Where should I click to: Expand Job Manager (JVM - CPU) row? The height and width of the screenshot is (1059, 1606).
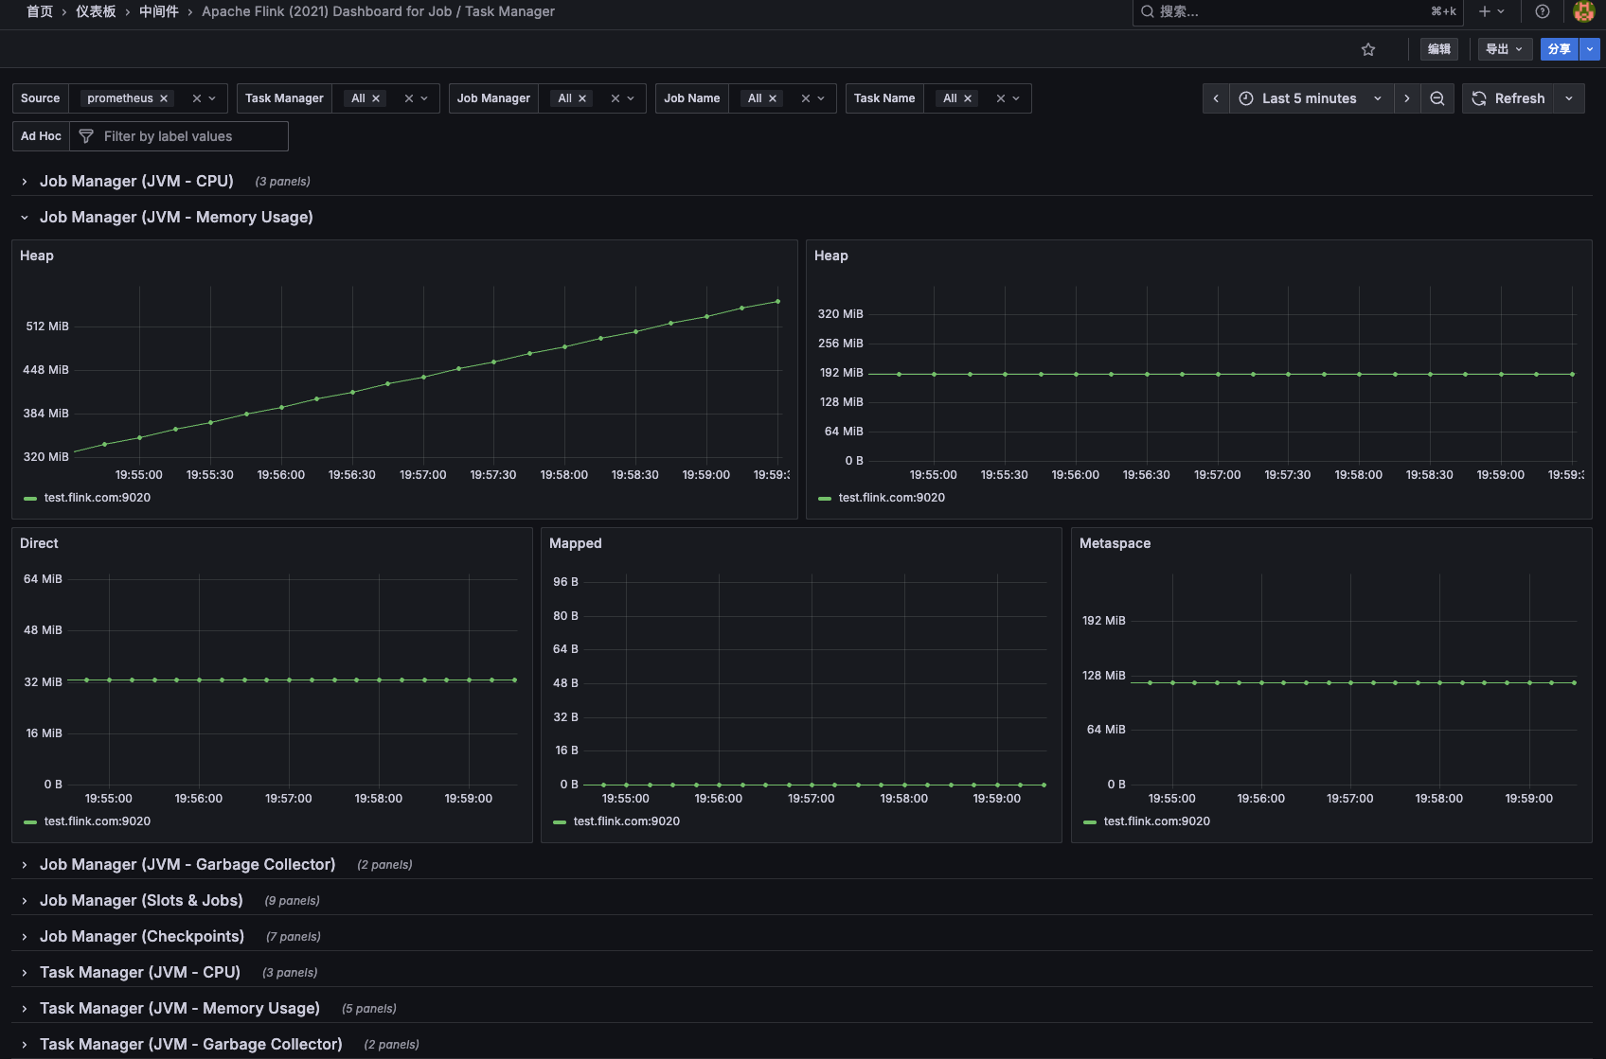coord(136,181)
